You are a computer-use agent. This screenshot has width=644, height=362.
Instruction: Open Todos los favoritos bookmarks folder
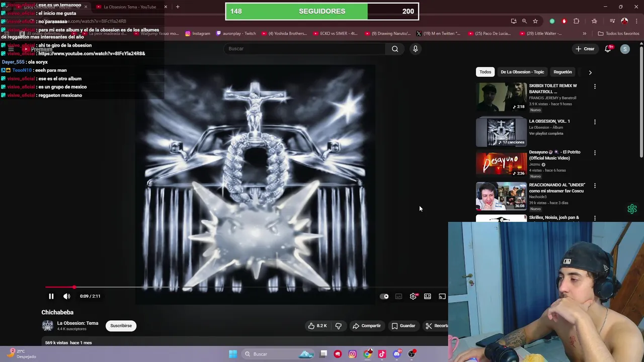point(618,34)
